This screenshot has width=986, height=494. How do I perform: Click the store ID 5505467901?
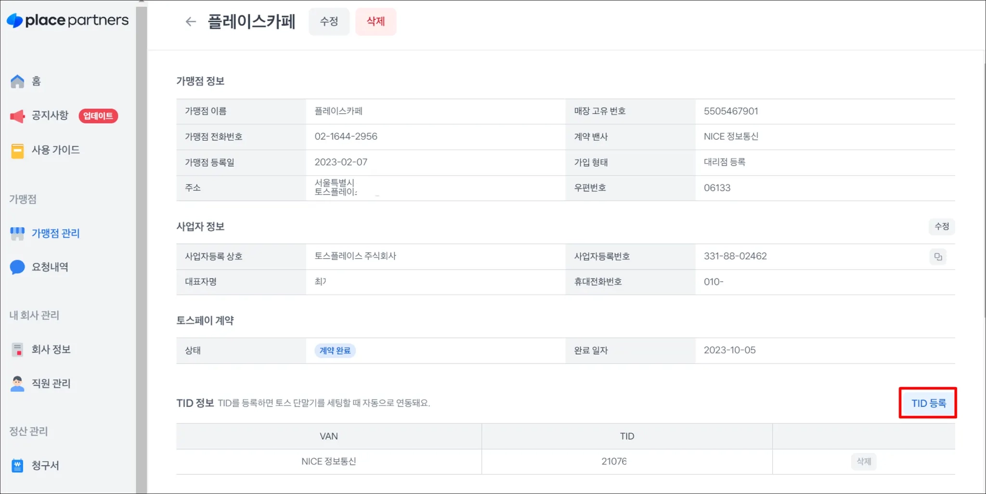[731, 111]
